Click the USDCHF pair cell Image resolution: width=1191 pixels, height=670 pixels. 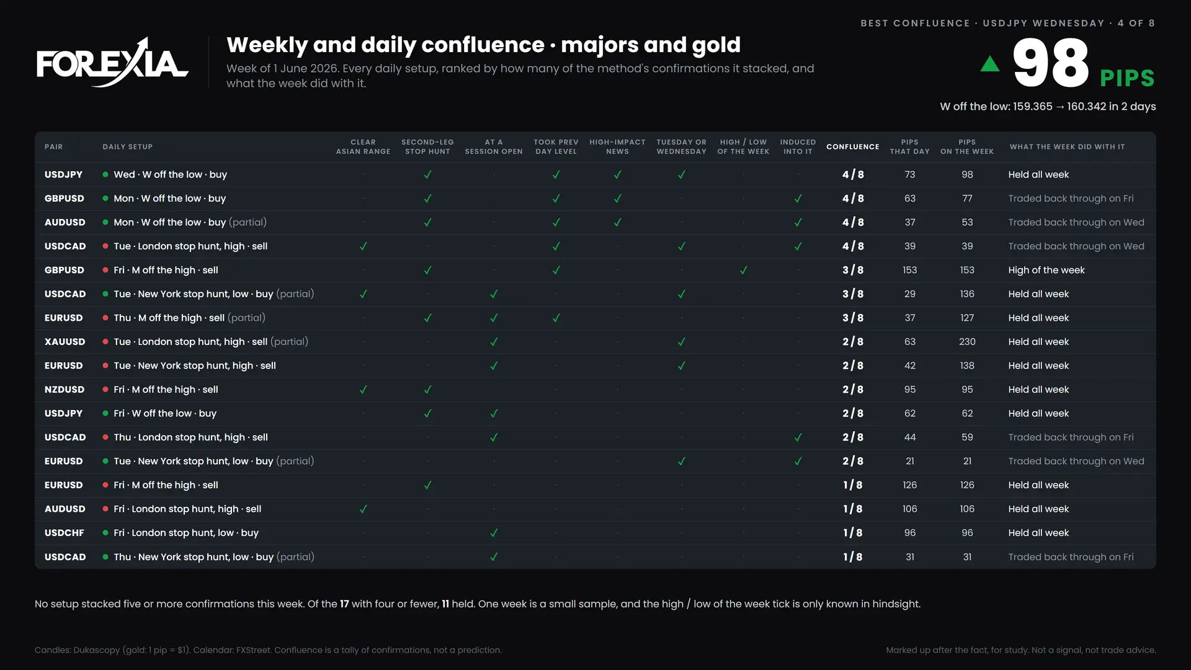(x=64, y=533)
